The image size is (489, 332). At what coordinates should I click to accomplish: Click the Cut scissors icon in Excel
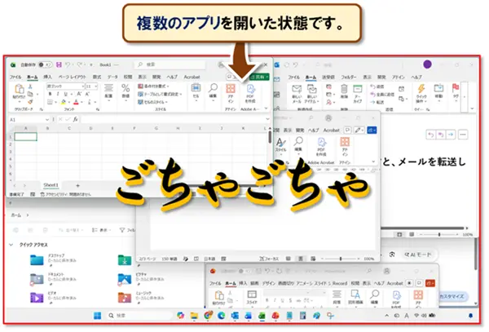(x=30, y=86)
